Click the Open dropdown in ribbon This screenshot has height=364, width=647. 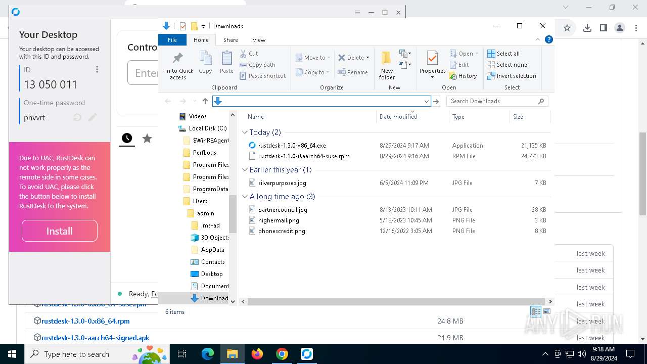pos(464,54)
